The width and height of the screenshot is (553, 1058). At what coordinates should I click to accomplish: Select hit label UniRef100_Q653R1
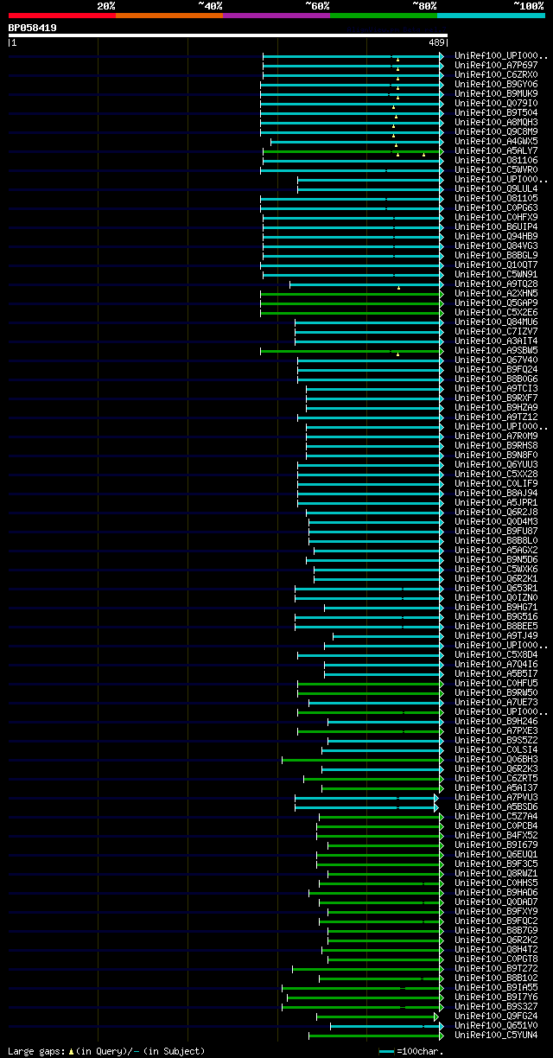coord(496,589)
